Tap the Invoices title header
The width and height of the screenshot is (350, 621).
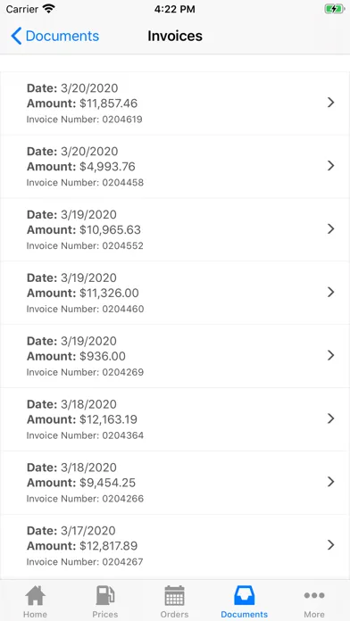coord(175,36)
